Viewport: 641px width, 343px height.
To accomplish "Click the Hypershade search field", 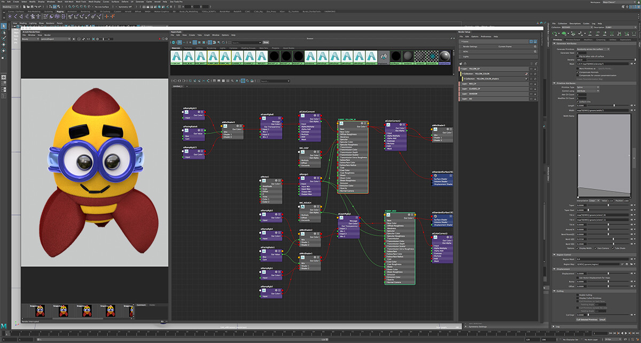I will click(x=246, y=42).
